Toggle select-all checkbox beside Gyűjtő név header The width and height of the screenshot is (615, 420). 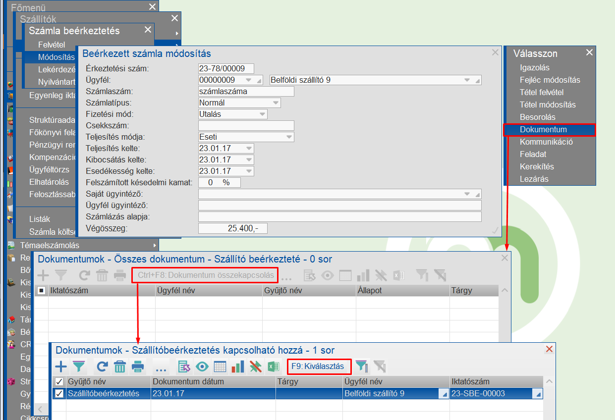pyautogui.click(x=59, y=381)
